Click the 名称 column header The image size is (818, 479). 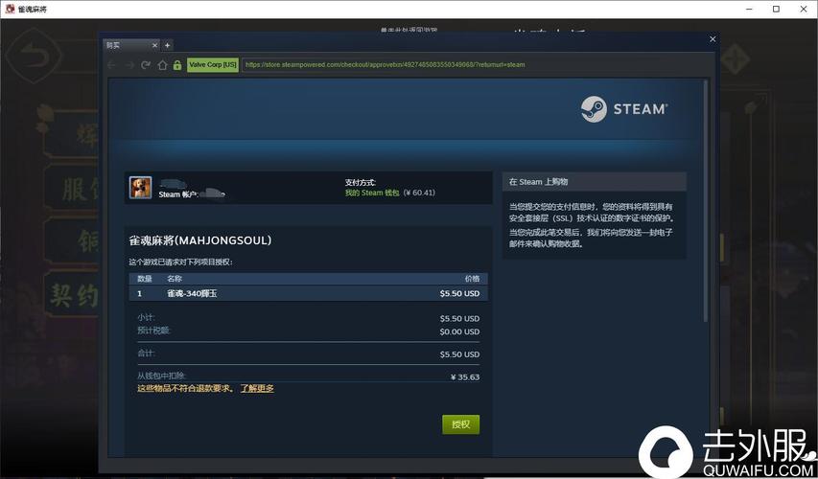pyautogui.click(x=175, y=279)
